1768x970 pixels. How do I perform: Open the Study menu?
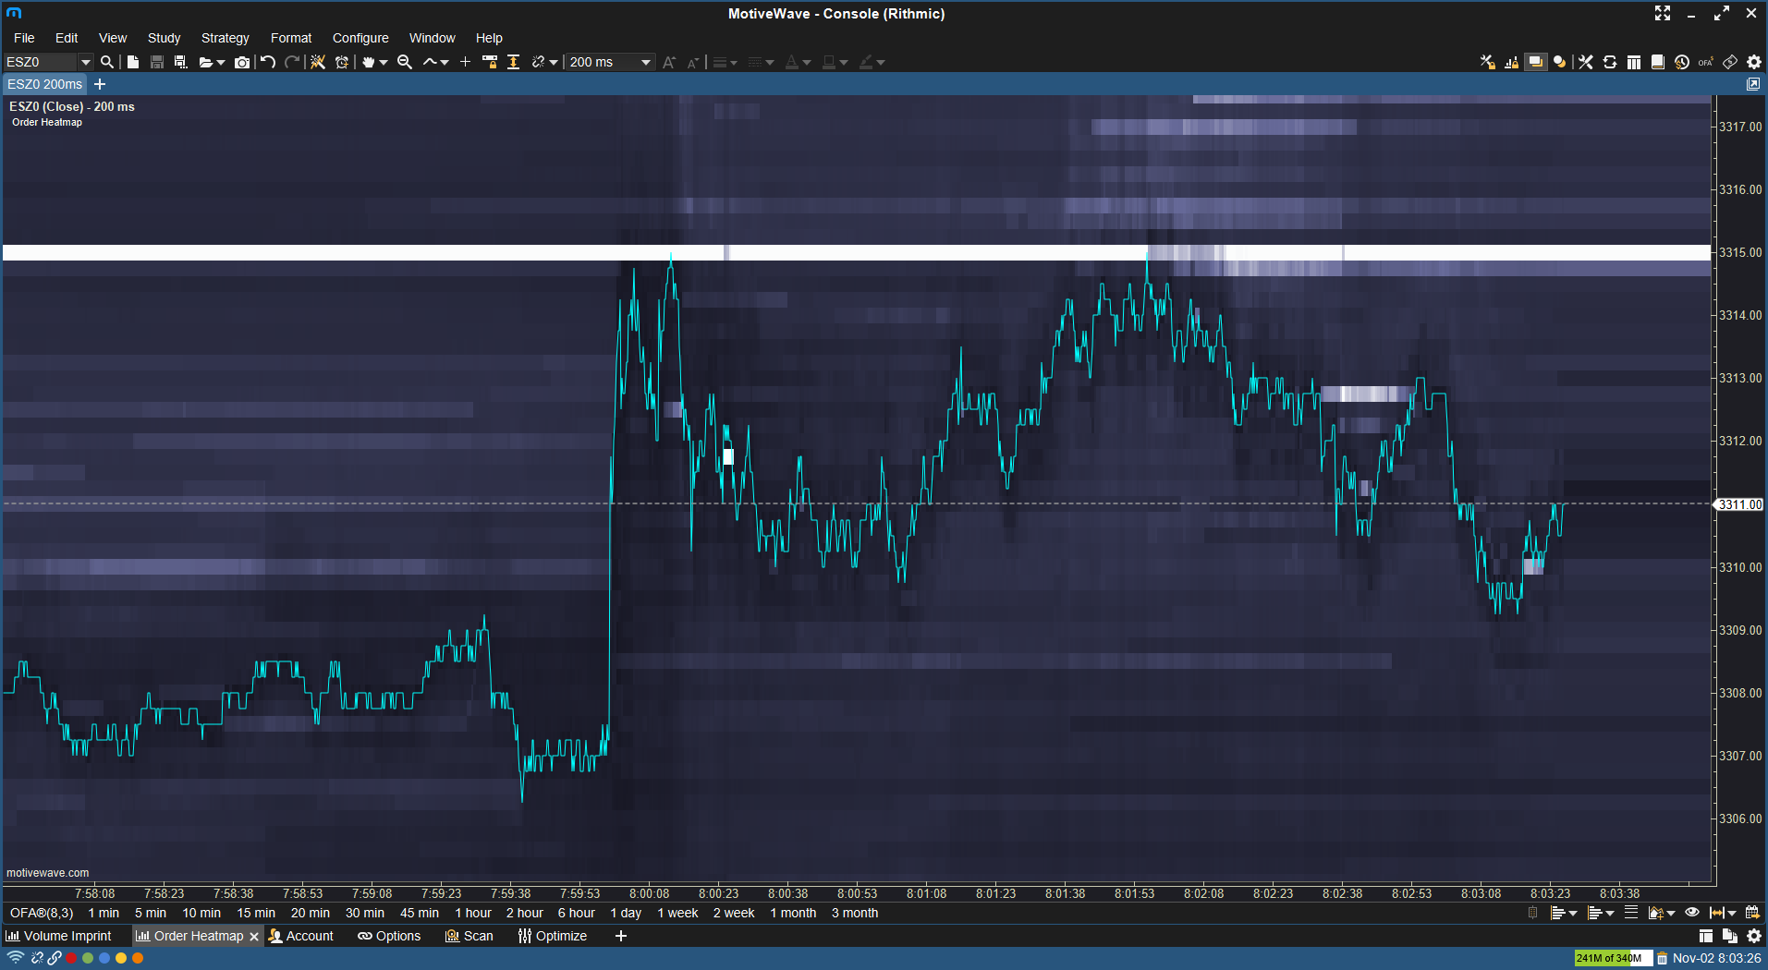(x=164, y=38)
